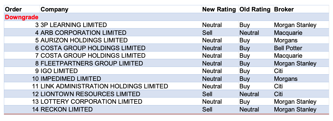Click the 3P LEARNING LIMITED cell
The image size is (333, 121).
[x=74, y=25]
